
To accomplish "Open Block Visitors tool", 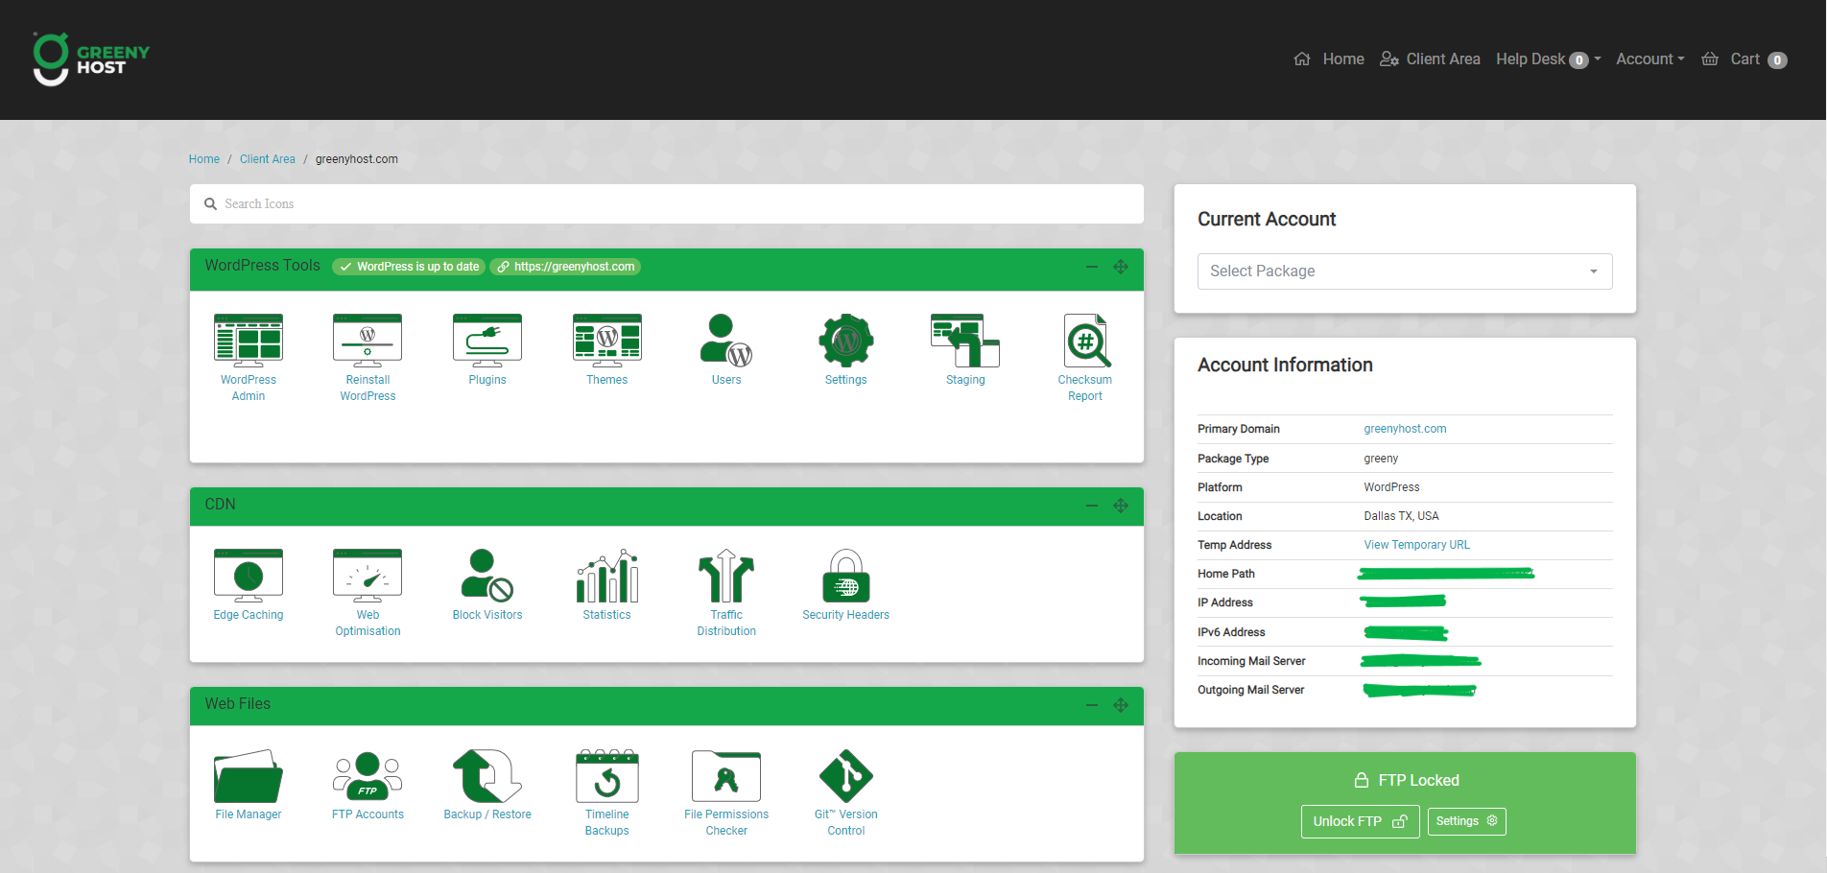I will click(x=487, y=584).
